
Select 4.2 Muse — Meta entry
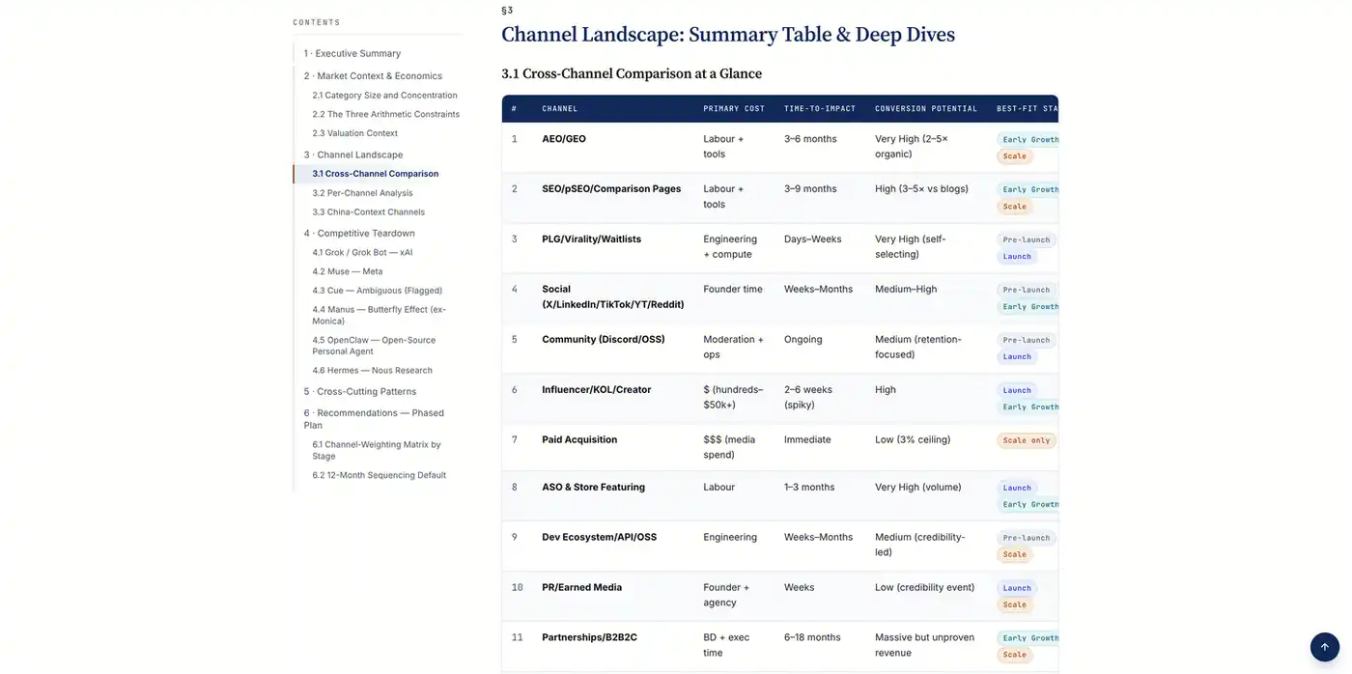coord(347,271)
